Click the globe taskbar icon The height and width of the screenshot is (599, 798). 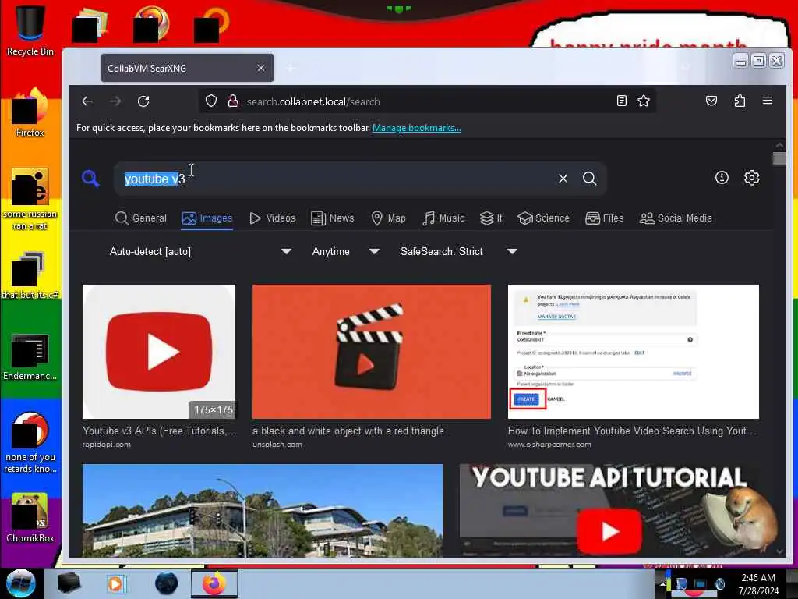pos(167,583)
